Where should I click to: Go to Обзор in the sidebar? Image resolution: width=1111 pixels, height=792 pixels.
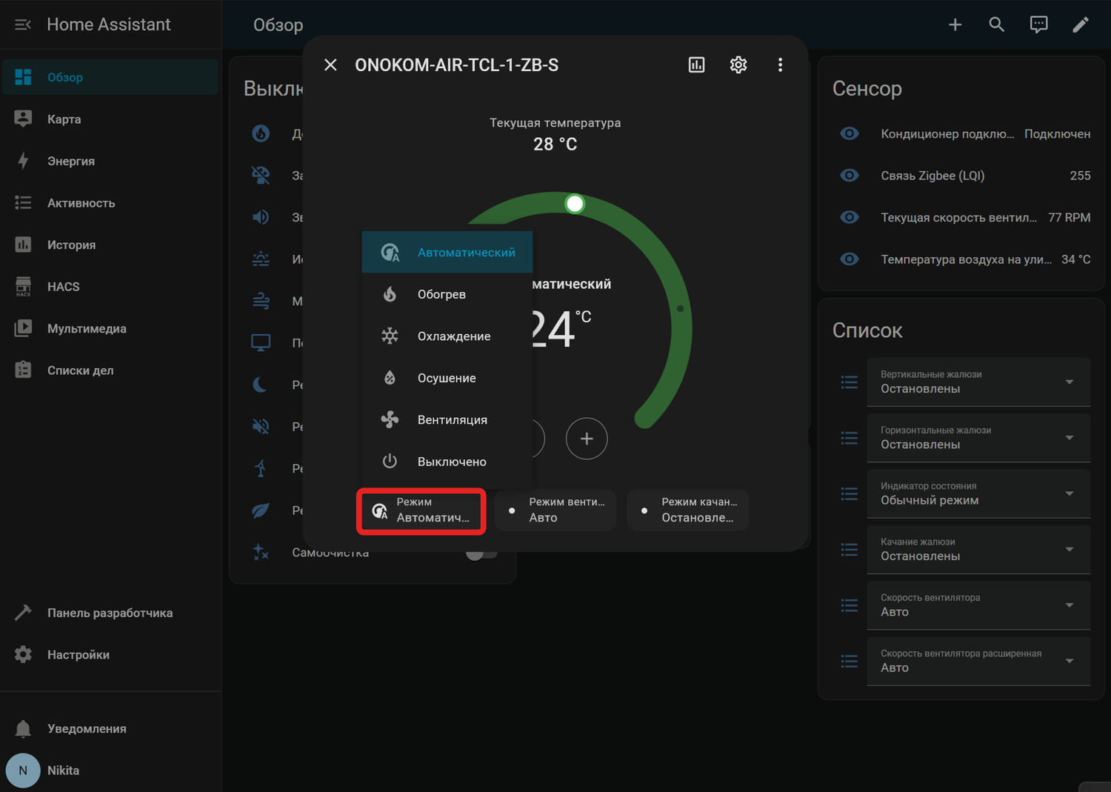tap(110, 77)
